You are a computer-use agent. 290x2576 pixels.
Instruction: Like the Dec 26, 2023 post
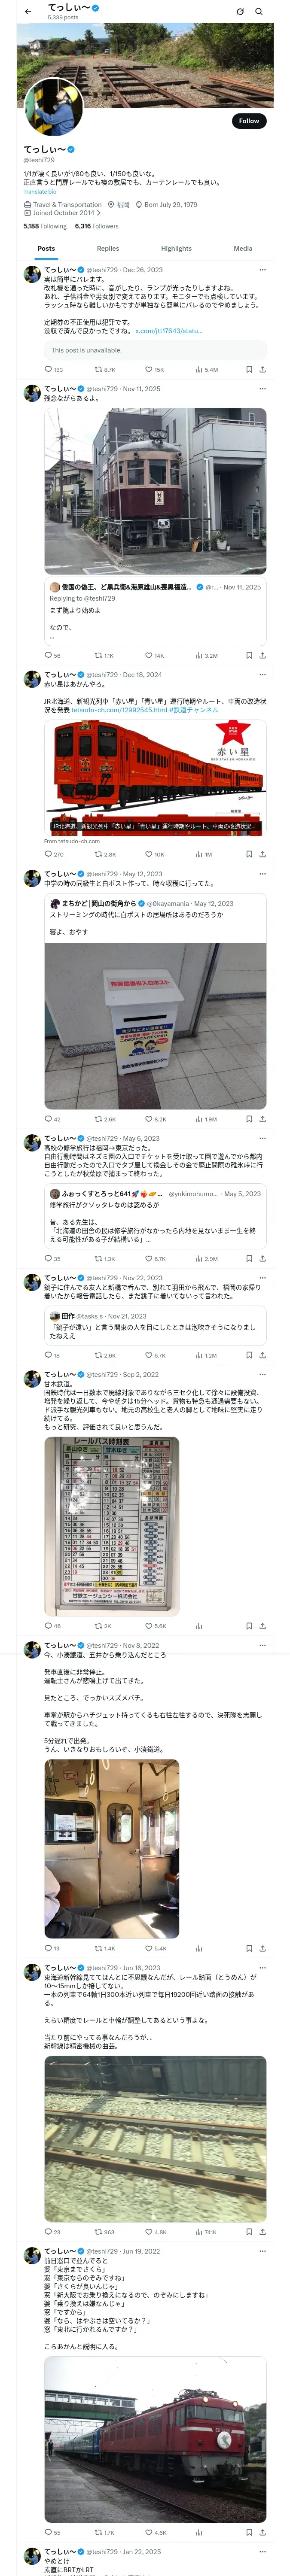[149, 369]
